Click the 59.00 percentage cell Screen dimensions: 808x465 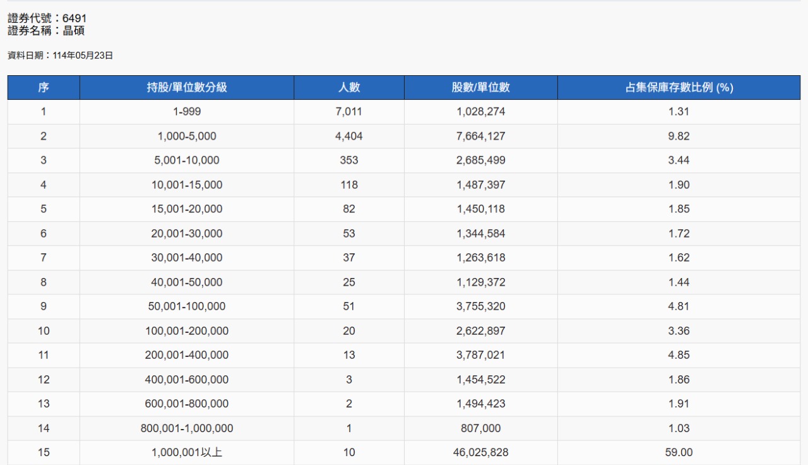[679, 452]
